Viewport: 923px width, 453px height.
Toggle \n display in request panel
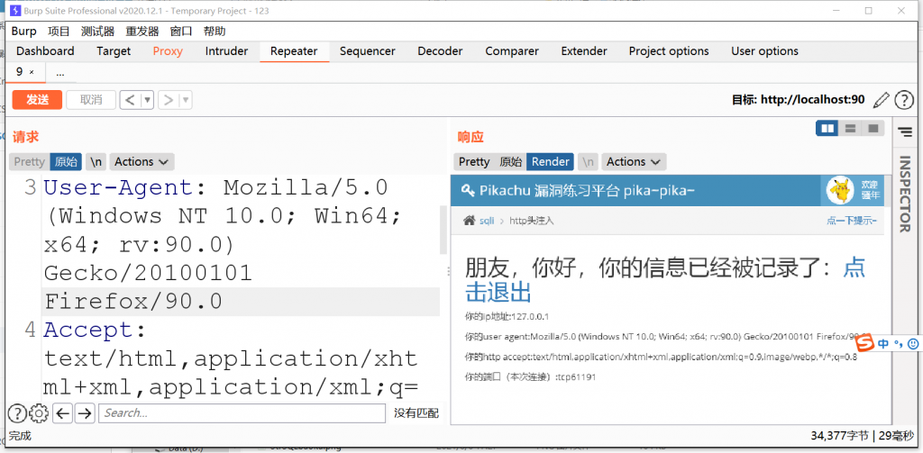coord(96,162)
